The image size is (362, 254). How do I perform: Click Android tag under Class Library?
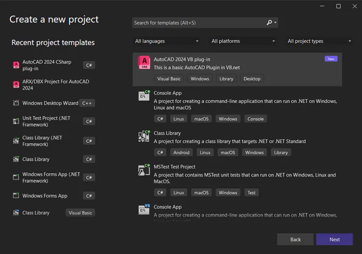coord(181,152)
